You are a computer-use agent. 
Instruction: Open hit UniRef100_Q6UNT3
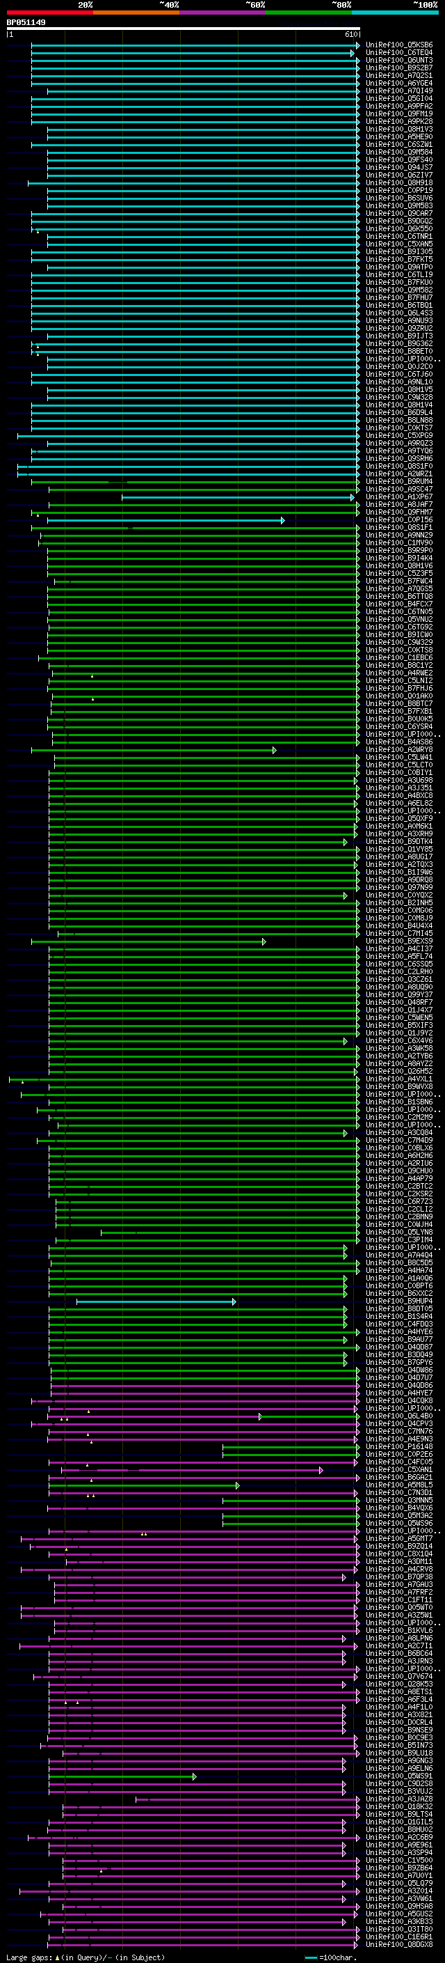399,60
